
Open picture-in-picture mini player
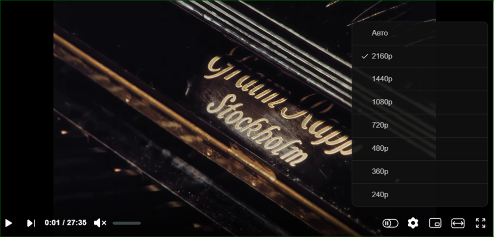(x=435, y=223)
